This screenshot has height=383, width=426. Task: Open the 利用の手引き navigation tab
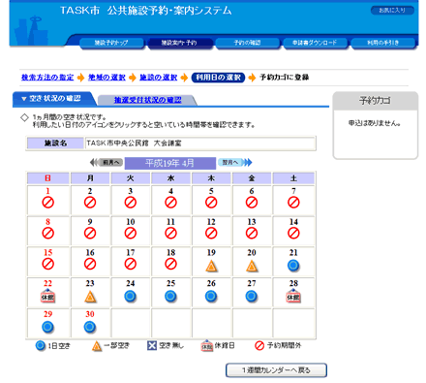coord(382,43)
